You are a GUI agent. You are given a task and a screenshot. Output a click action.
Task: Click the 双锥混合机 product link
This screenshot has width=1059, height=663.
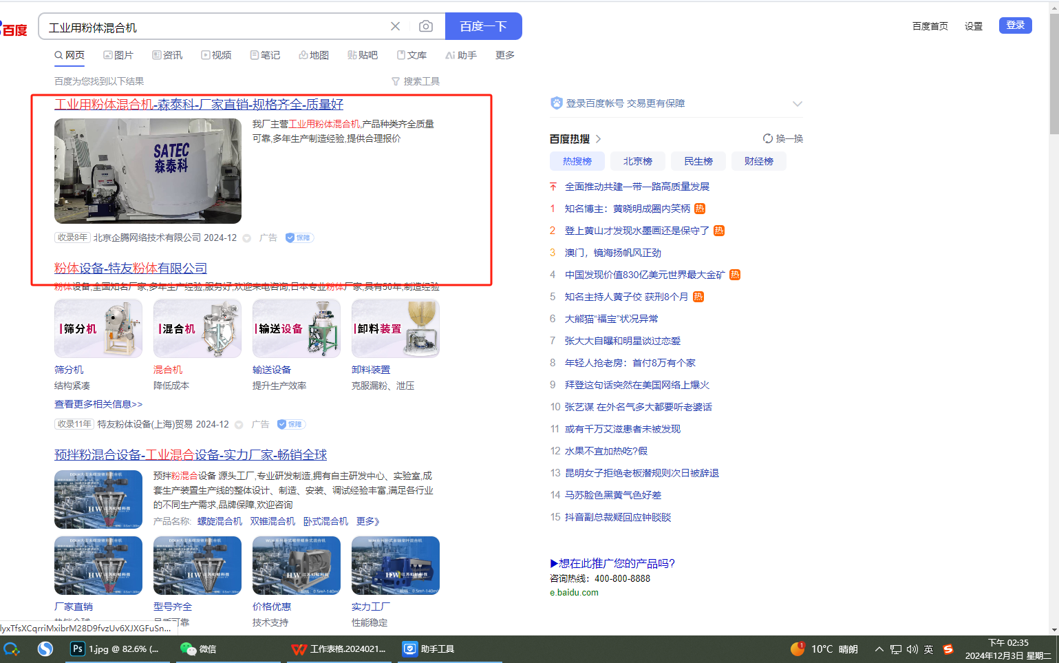pyautogui.click(x=272, y=521)
